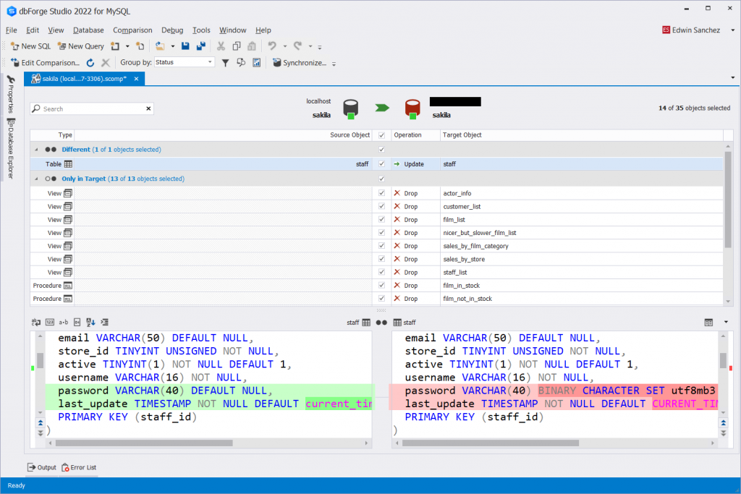
Task: Collapse the Only in Target group
Action: [36, 179]
